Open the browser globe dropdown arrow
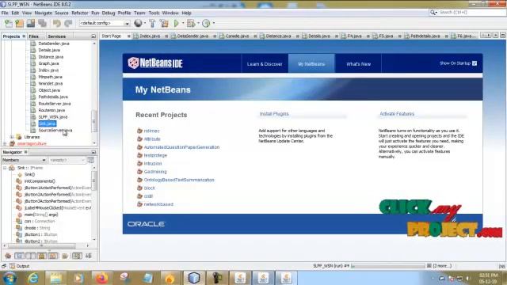 [x=144, y=23]
